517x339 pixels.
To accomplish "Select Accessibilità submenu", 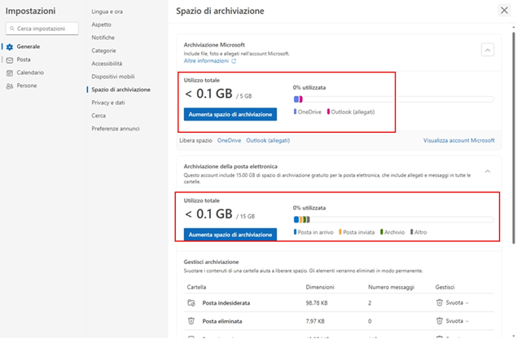I will 107,64.
